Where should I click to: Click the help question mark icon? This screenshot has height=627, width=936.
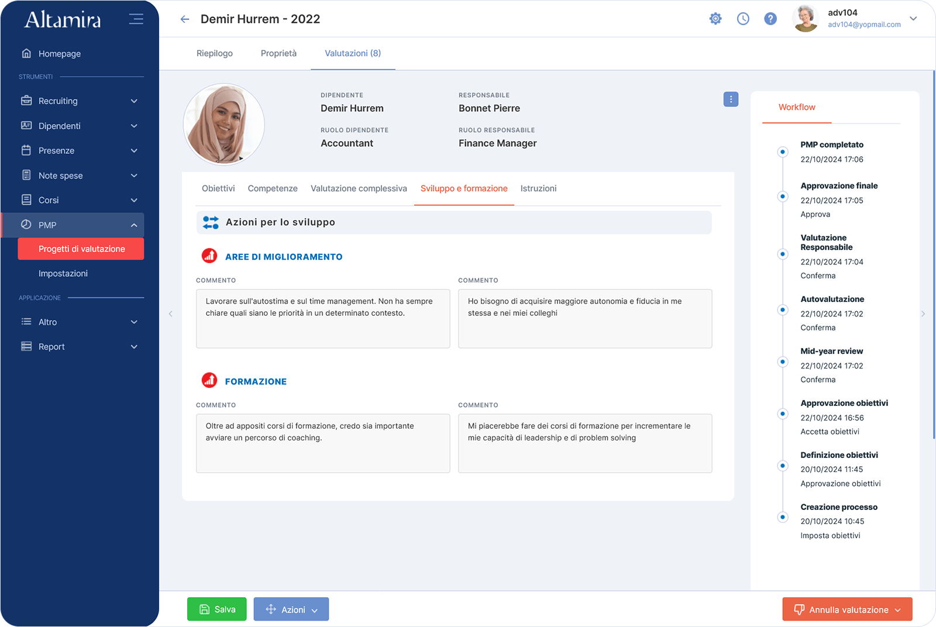tap(770, 19)
